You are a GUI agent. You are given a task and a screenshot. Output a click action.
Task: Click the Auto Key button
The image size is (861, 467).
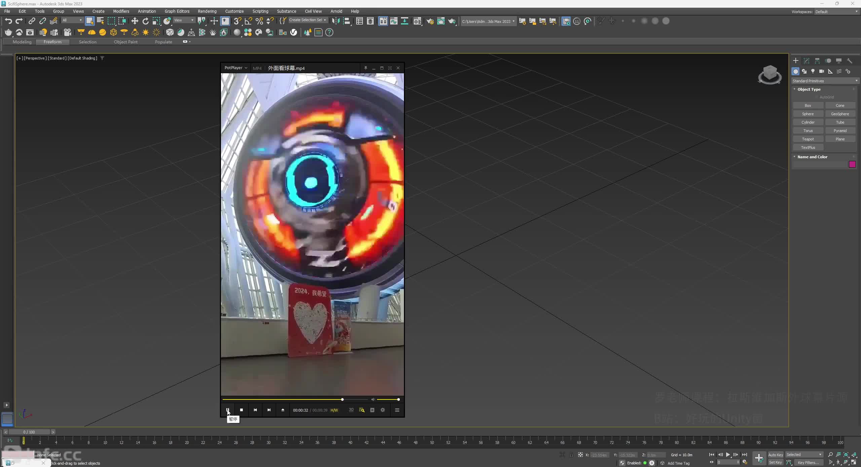(x=776, y=455)
